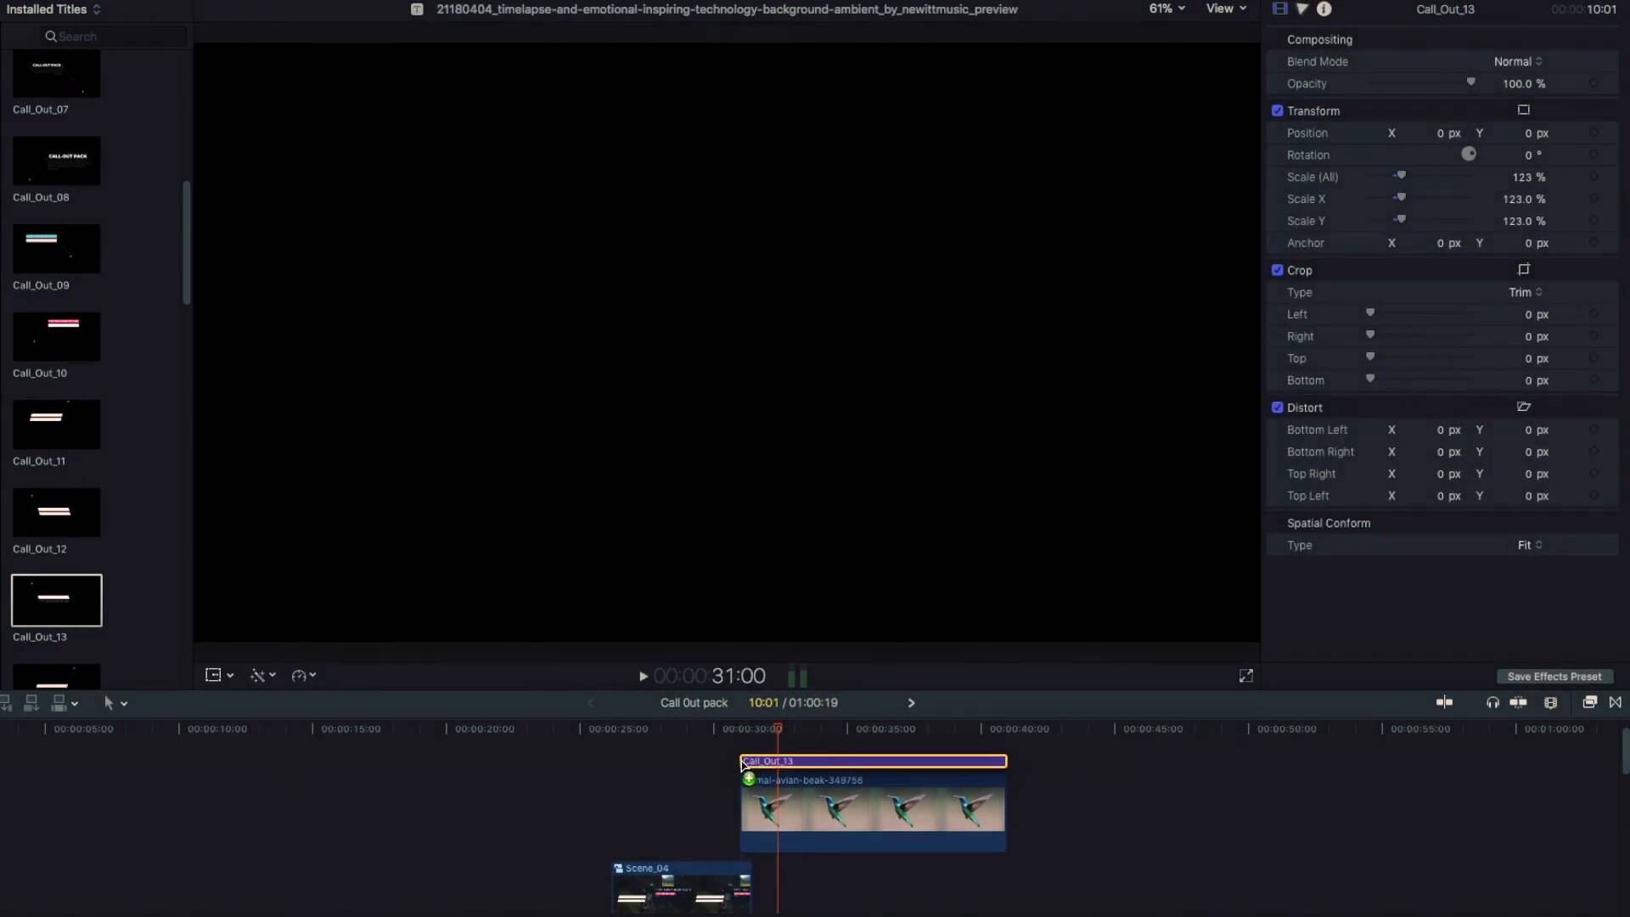Disable the Distort checkbox
Screen dimensions: 1630x917
[1278, 408]
